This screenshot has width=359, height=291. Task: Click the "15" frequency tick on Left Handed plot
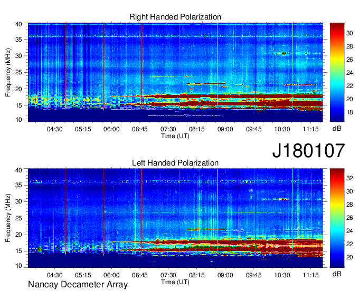pyautogui.click(x=18, y=251)
